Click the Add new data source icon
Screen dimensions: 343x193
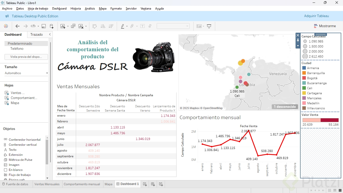click(x=51, y=26)
